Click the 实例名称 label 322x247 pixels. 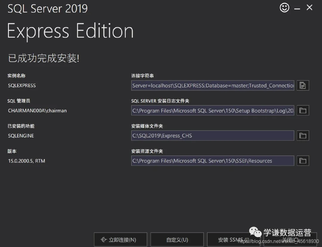point(16,76)
